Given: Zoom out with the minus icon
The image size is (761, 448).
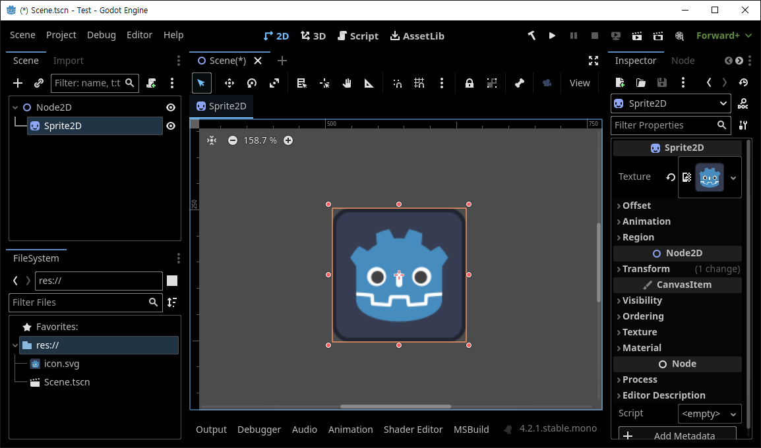Looking at the screenshot, I should click(233, 140).
